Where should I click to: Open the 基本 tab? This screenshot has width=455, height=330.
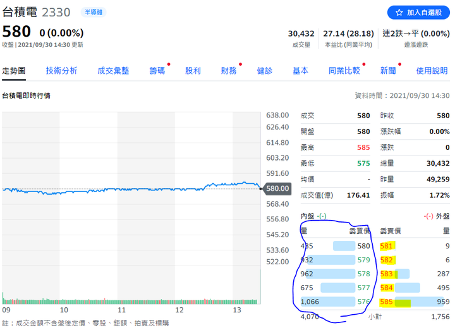click(x=300, y=71)
